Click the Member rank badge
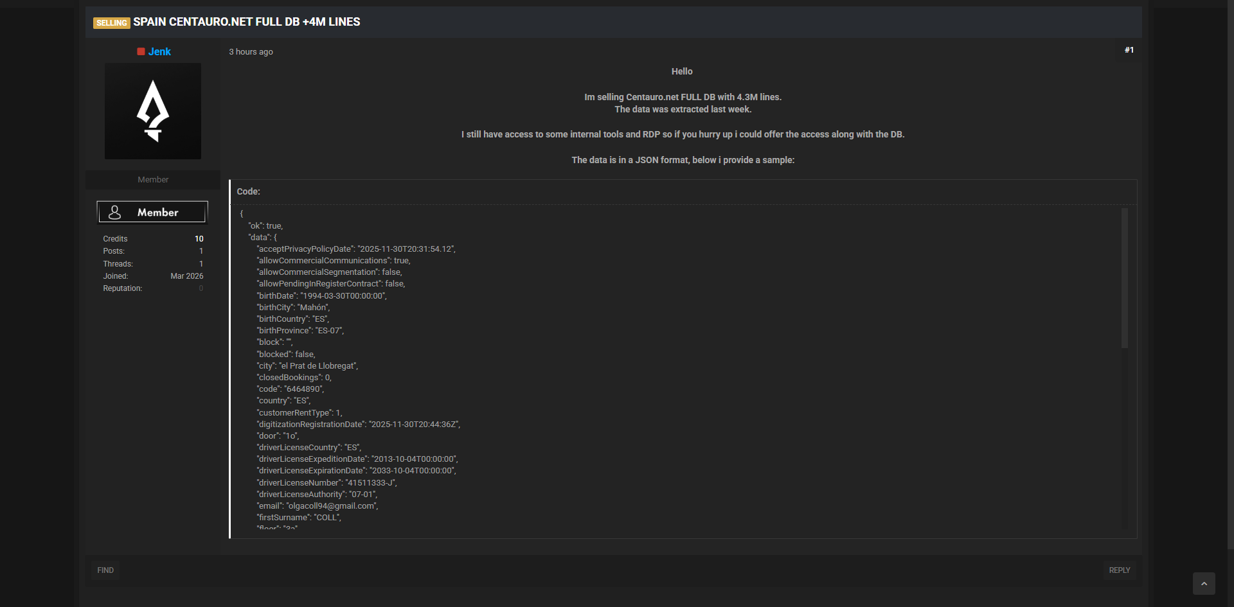This screenshot has width=1234, height=607. pos(152,212)
